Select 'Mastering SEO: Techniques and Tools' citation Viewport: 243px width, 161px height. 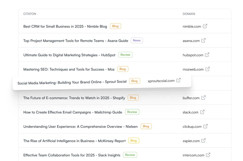[x=69, y=69]
